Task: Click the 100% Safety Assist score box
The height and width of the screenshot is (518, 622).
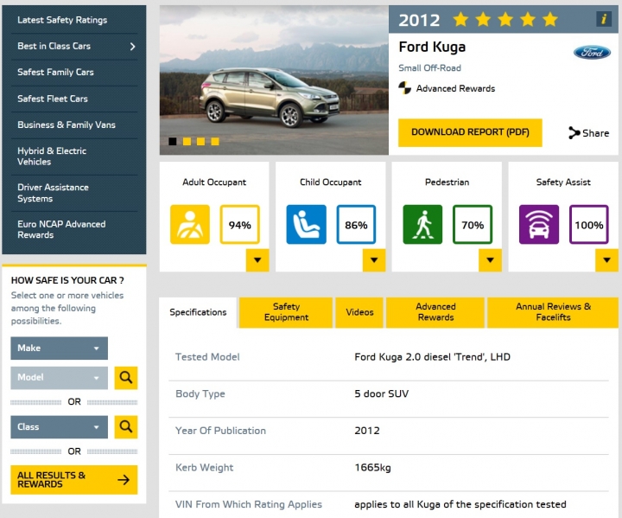Action: 588,225
